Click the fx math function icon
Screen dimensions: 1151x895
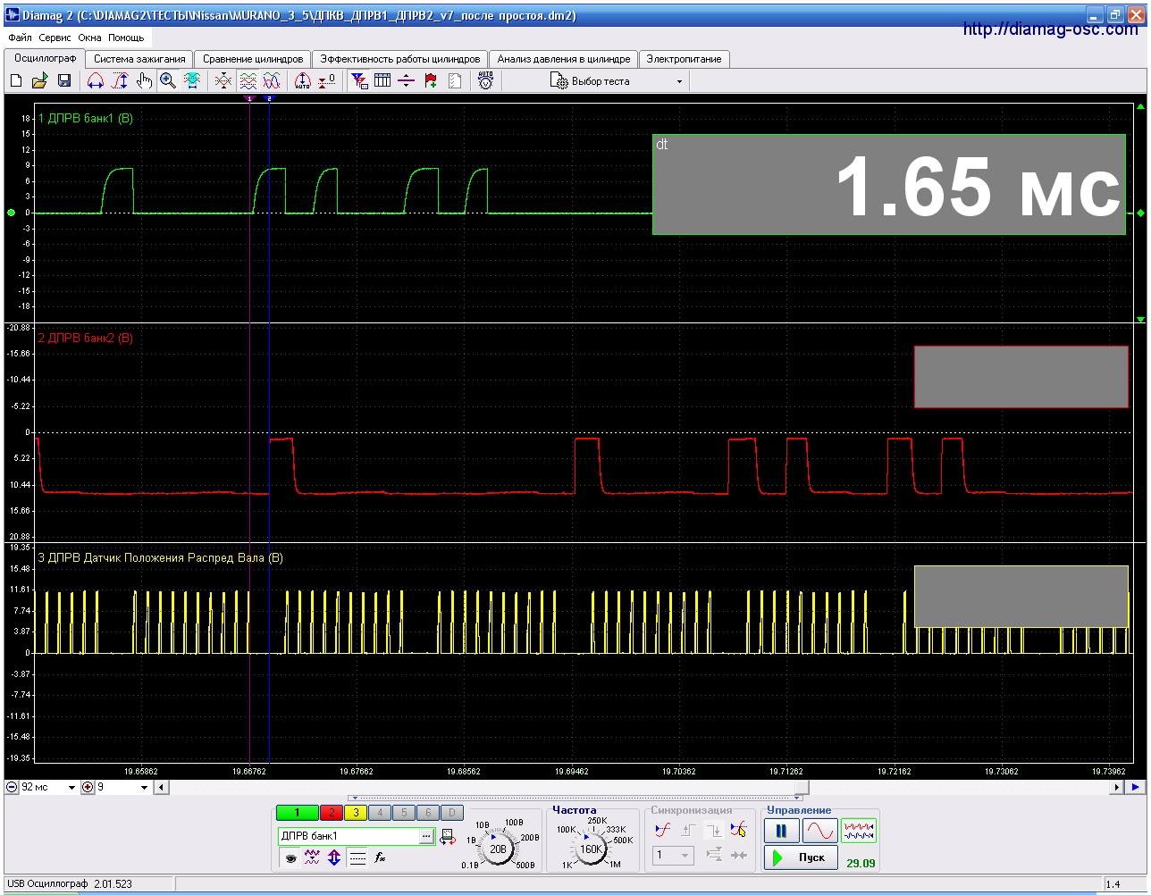tap(380, 857)
